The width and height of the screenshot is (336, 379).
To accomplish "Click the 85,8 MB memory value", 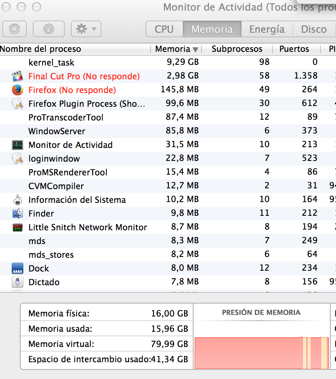I will 182,131.
